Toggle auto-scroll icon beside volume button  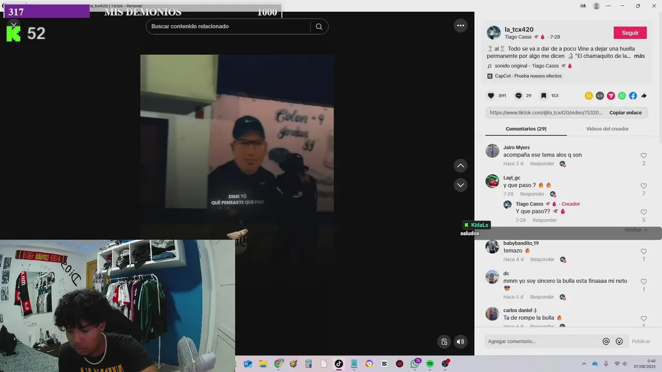[444, 342]
